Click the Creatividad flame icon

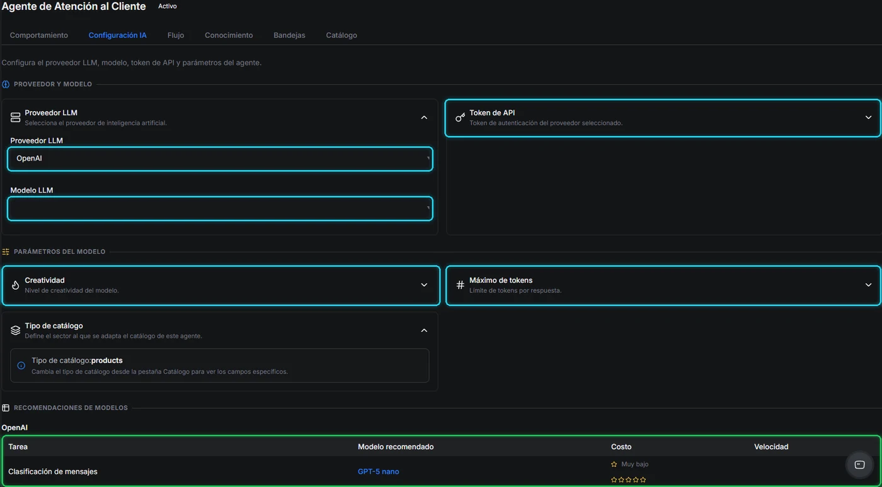pos(15,285)
